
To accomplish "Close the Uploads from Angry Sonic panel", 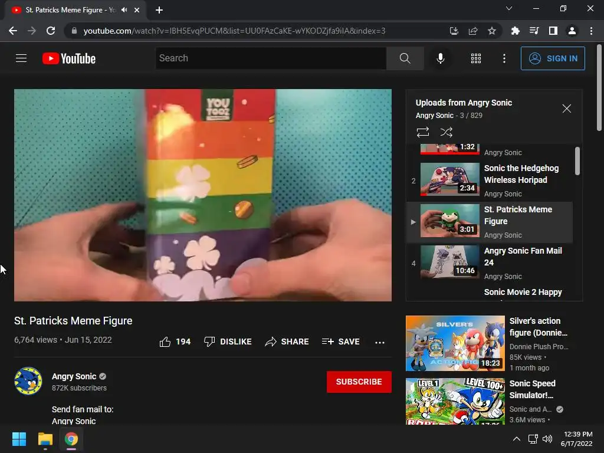I will [x=566, y=109].
